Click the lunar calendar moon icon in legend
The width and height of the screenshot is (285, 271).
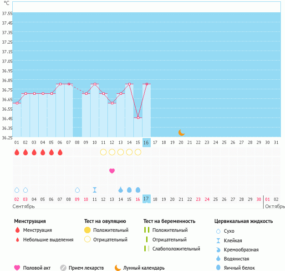point(118,268)
